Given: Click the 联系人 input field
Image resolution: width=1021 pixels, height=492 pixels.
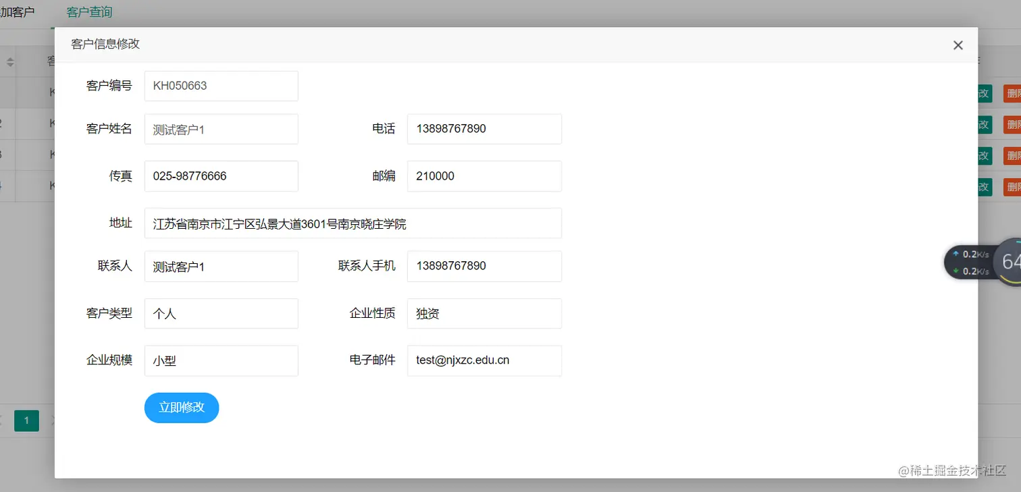Looking at the screenshot, I should [x=221, y=267].
